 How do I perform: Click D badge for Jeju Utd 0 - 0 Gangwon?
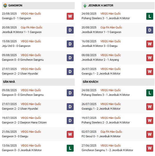point(70,44)
